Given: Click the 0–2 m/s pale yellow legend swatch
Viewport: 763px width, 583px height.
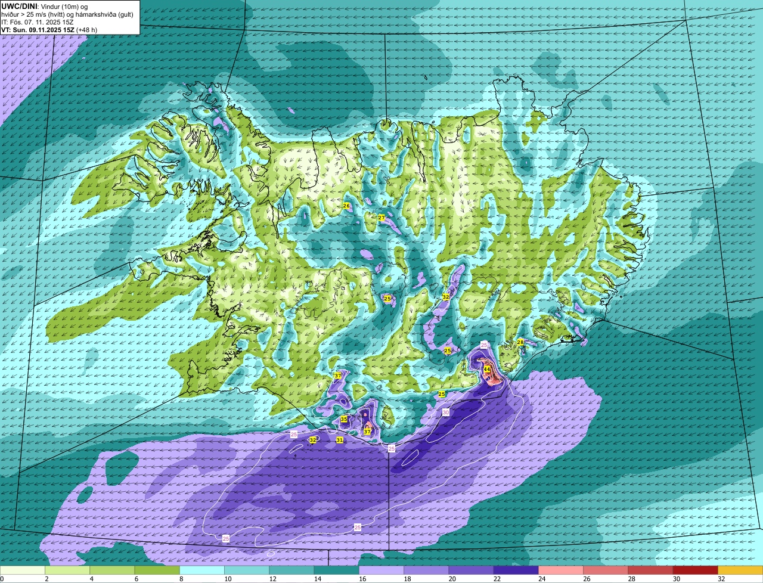Looking at the screenshot, I should click(x=23, y=570).
